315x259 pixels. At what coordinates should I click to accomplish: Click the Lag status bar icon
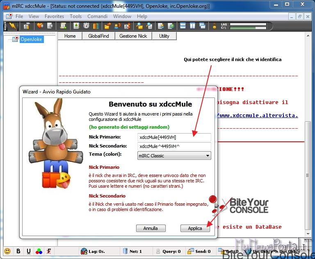[x=84, y=251]
